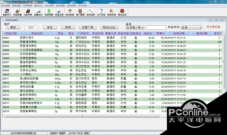Open 基础信息 menu
This screenshot has height=135, width=227.
tap(60, 6)
